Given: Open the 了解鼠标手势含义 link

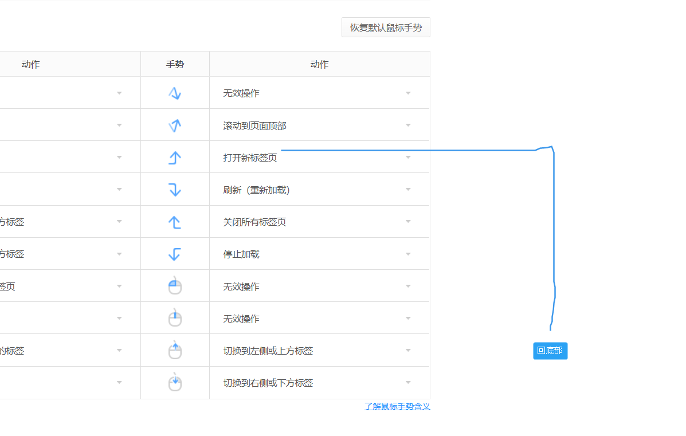Looking at the screenshot, I should tap(397, 406).
